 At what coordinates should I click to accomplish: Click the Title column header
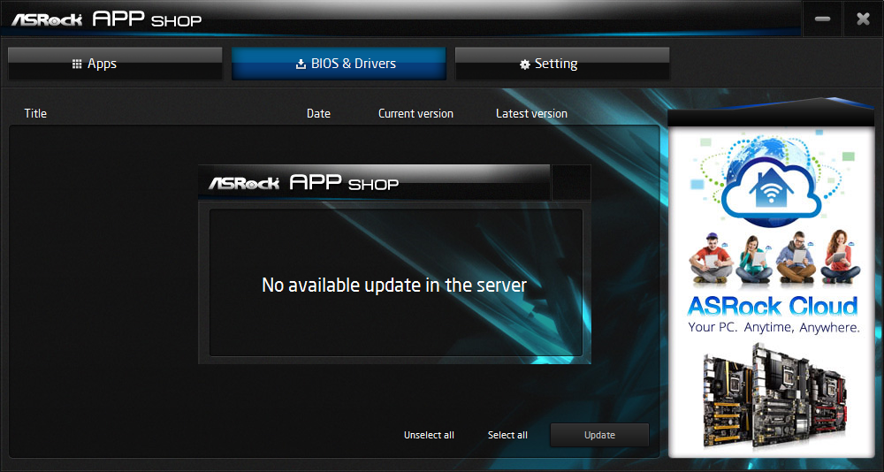[x=35, y=113]
